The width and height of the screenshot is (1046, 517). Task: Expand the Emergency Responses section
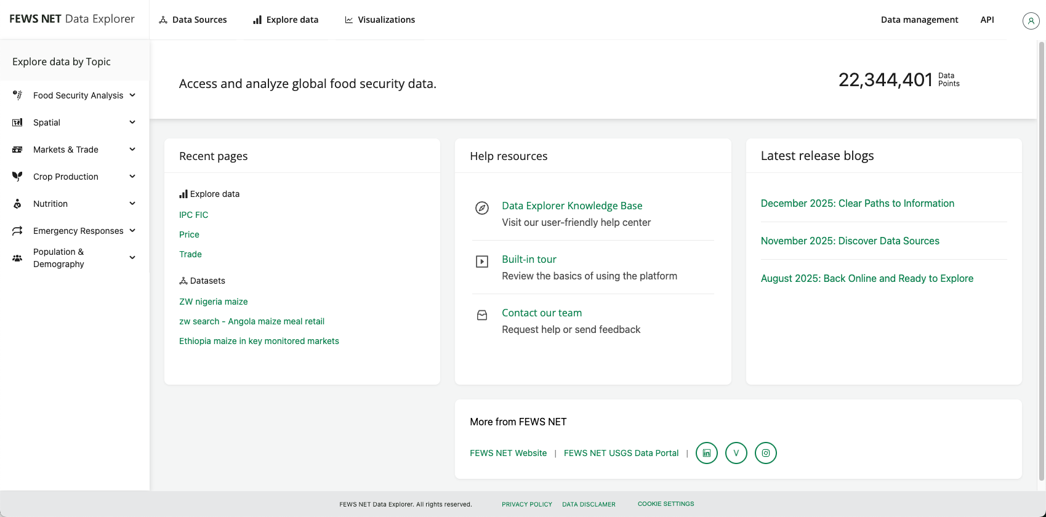132,231
